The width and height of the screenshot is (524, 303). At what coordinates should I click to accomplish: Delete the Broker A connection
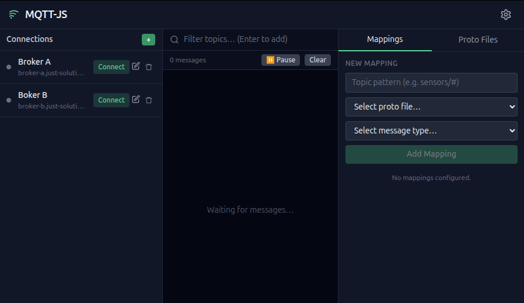(149, 67)
